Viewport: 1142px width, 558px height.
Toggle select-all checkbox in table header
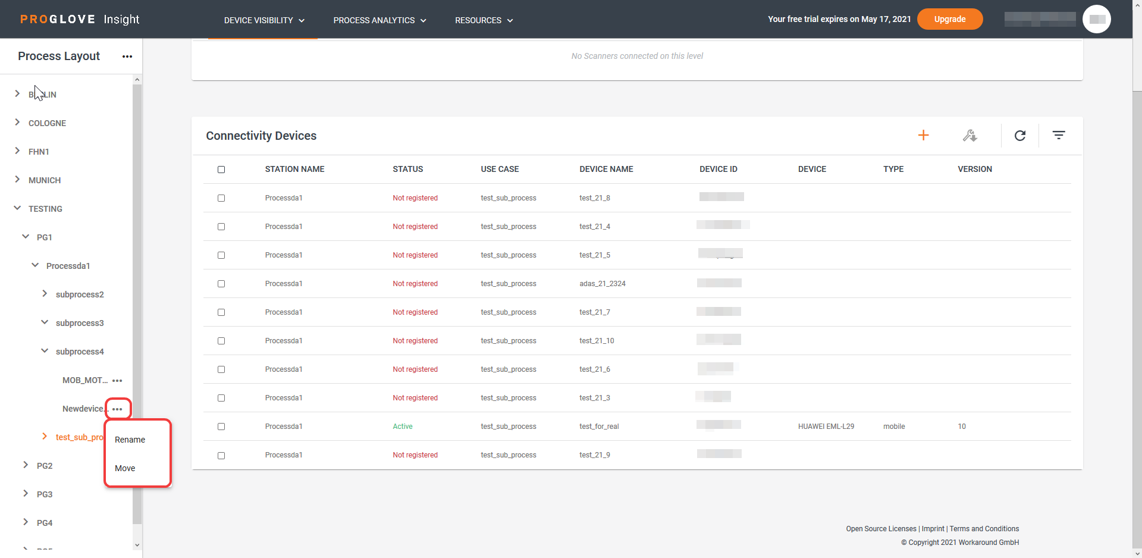tap(221, 170)
